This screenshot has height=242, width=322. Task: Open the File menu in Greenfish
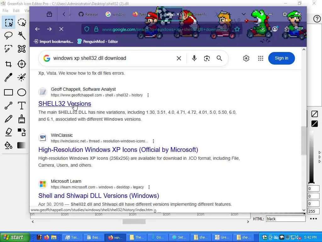(x=5, y=11)
